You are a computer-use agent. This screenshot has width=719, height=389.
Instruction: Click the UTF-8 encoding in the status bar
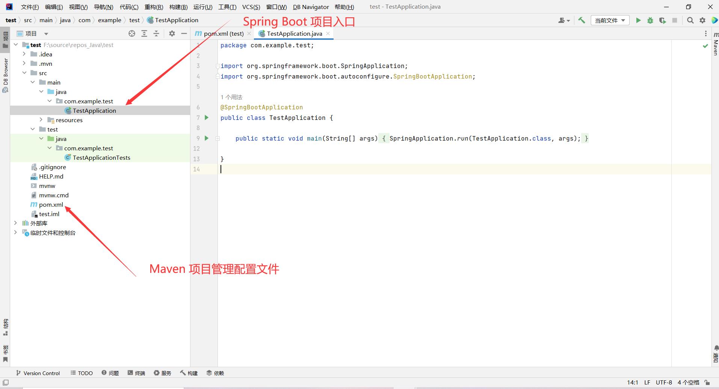point(664,382)
